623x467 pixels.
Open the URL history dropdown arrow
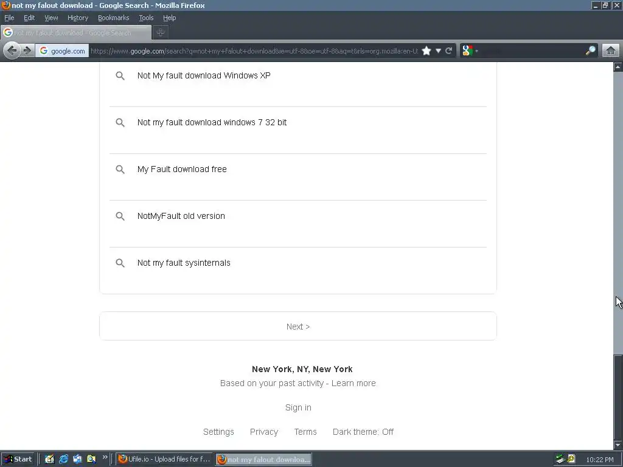pos(438,51)
